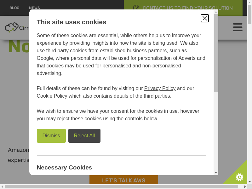This screenshot has height=189, width=252.
Task: Open cookie settings via the gear icon
Action: coord(239,177)
